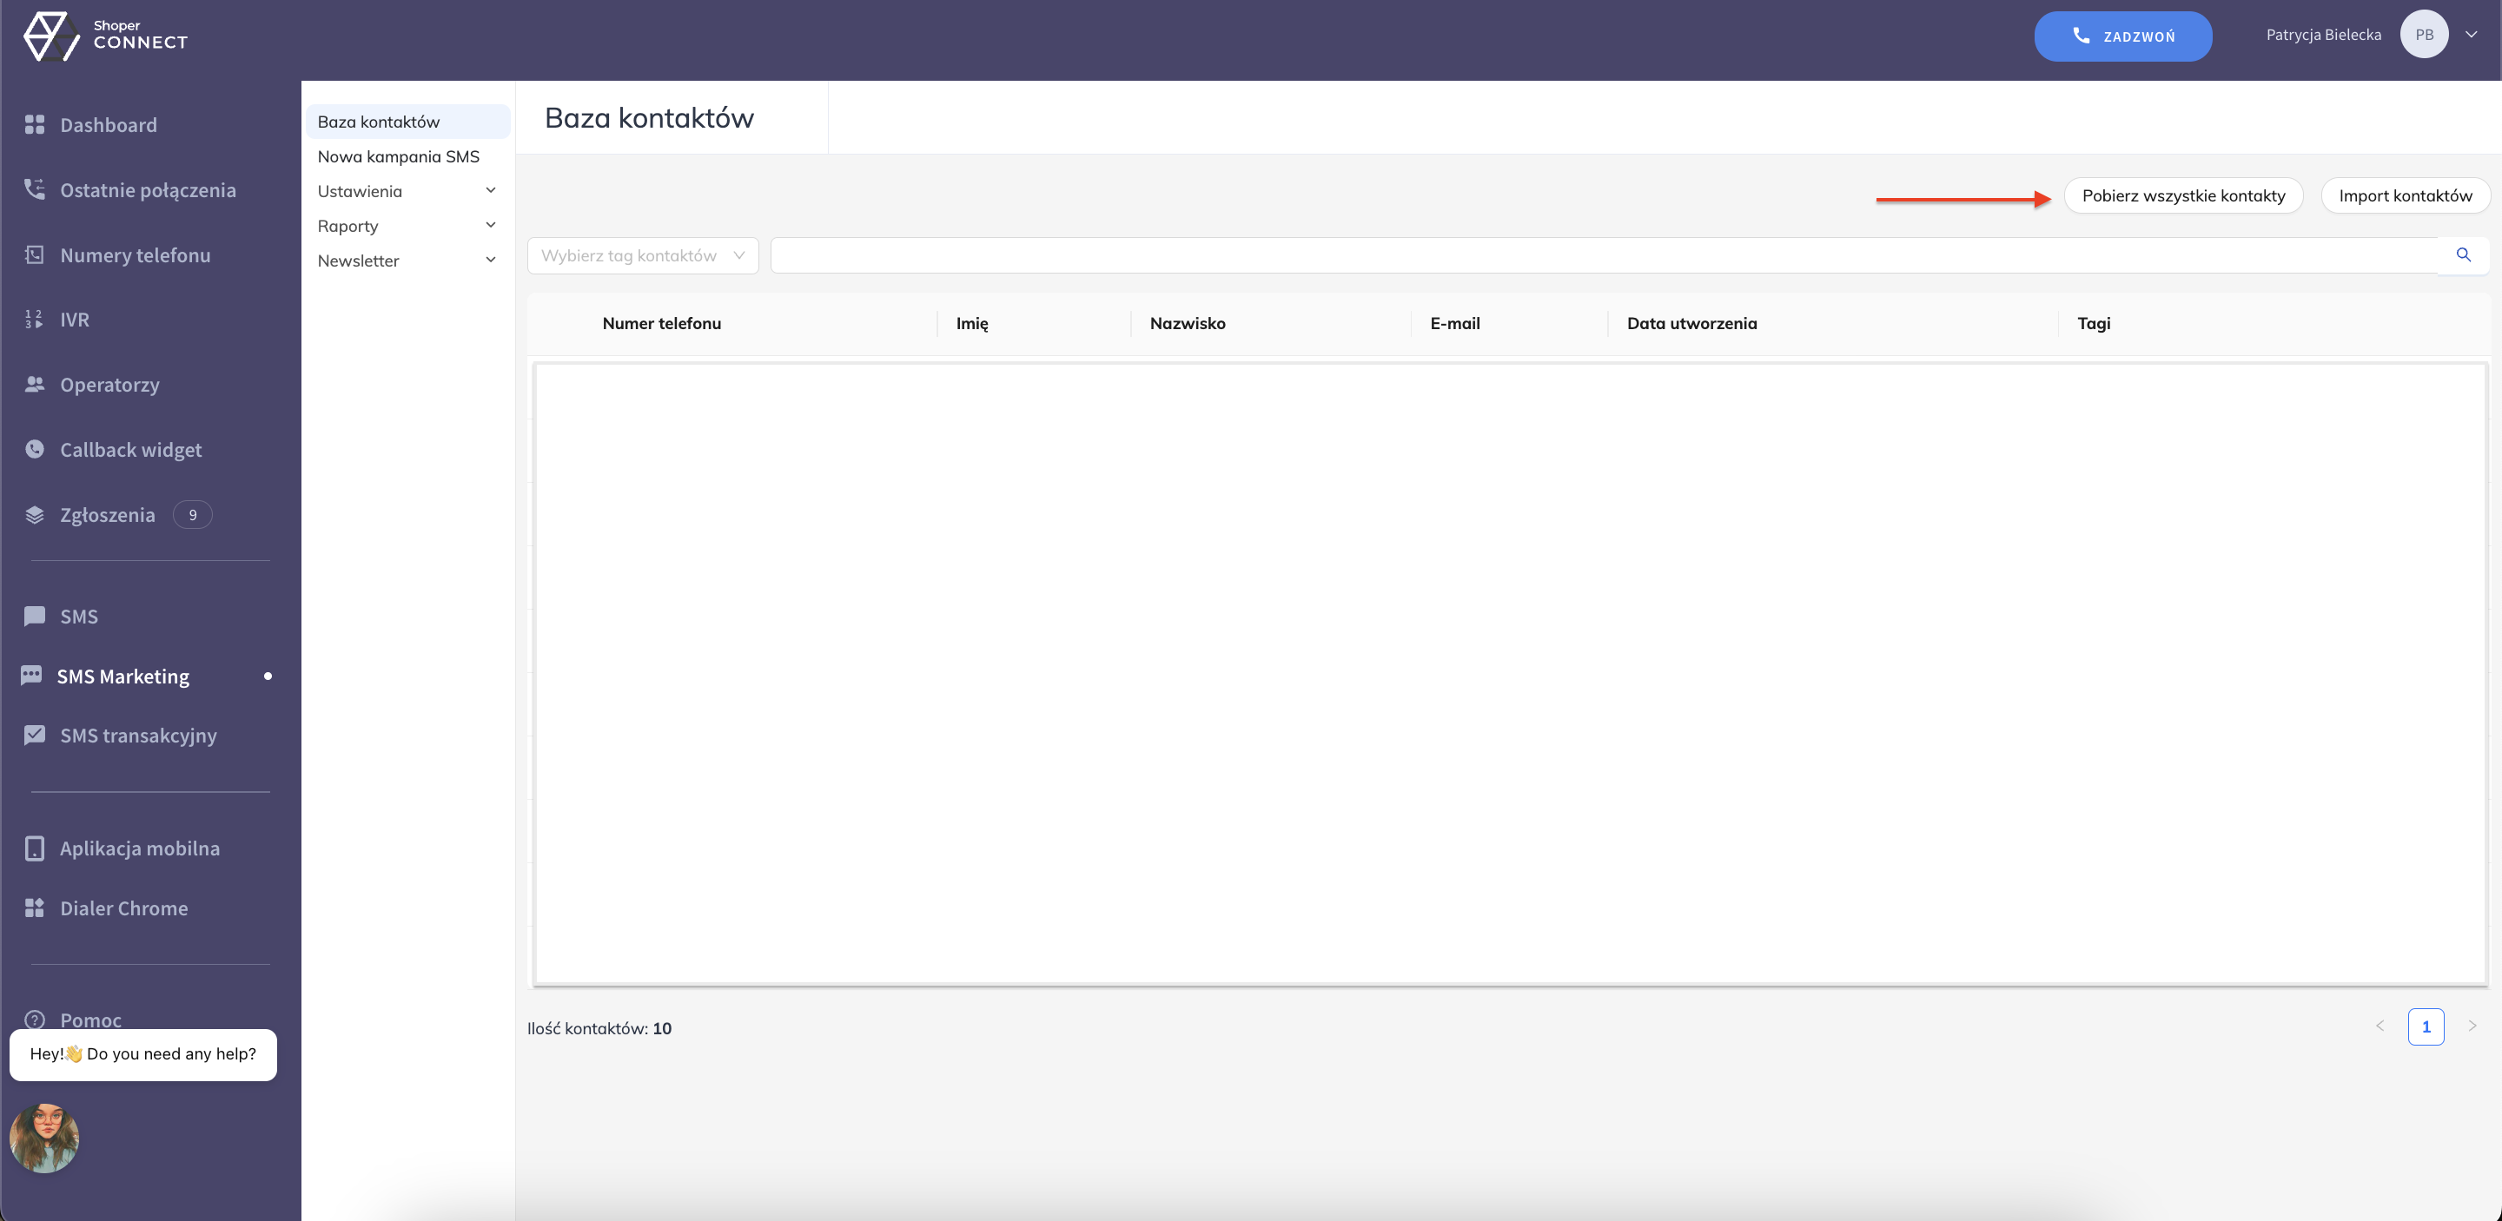The width and height of the screenshot is (2502, 1221).
Task: Click the magnifier search icon
Action: [x=2463, y=255]
